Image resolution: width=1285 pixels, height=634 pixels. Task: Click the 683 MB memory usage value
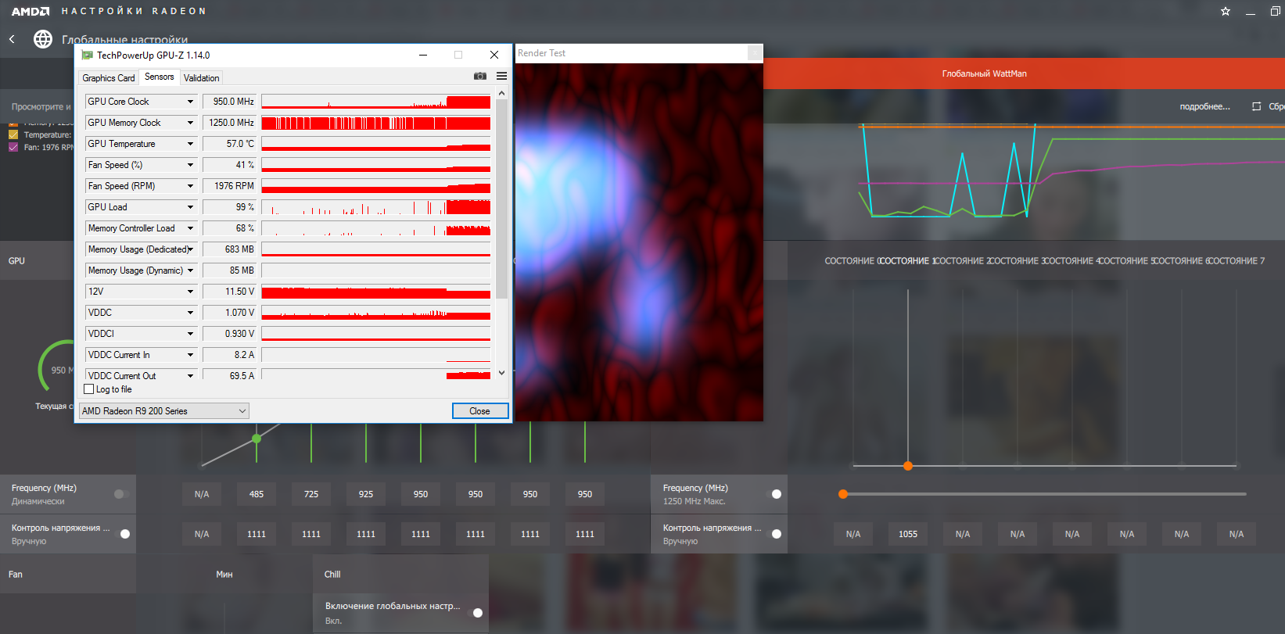pyautogui.click(x=230, y=249)
